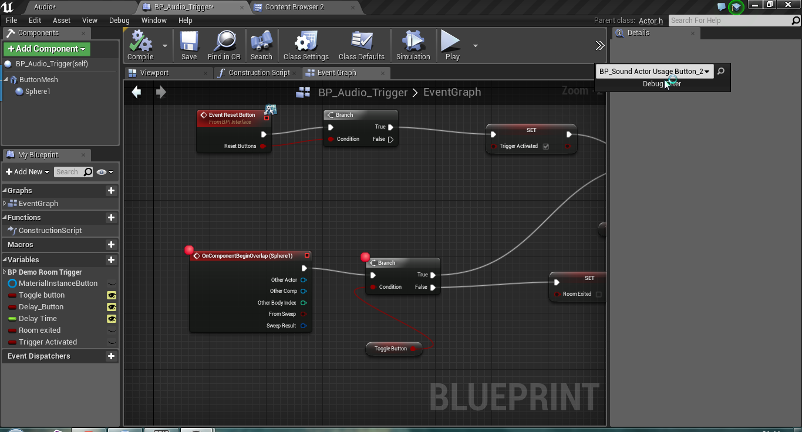Collapse the ButtonMesh component tree

click(6, 79)
